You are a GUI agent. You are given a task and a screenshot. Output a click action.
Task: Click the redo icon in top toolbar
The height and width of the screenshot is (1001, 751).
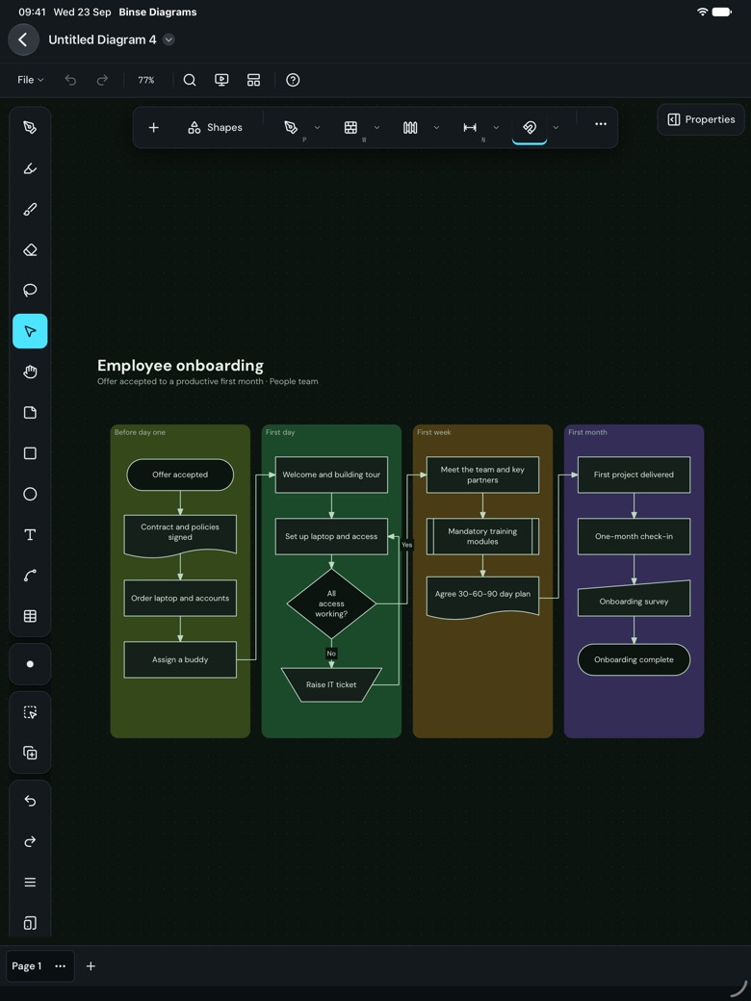coord(102,80)
